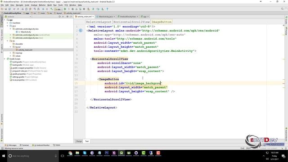Select MainActivity in the project tree
Image resolution: width=288 pixels, height=162 pixels.
pyautogui.click(x=26, y=32)
